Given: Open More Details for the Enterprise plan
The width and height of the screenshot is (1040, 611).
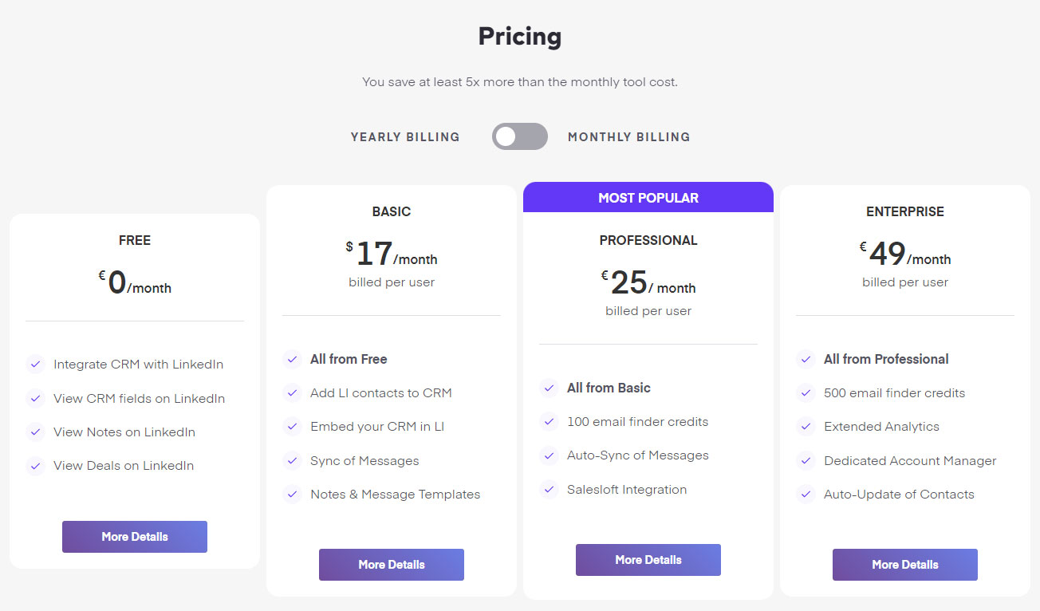Looking at the screenshot, I should coord(905,565).
